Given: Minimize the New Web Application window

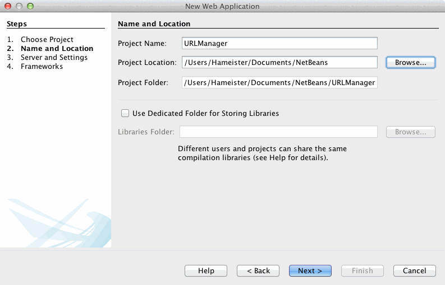Looking at the screenshot, I should [19, 6].
